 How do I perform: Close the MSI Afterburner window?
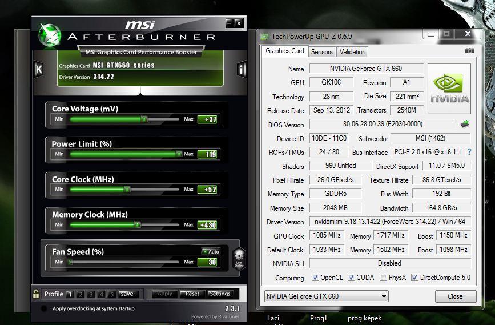pos(239,23)
